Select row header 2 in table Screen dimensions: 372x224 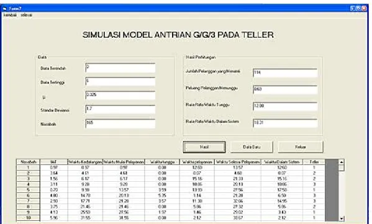click(29, 173)
